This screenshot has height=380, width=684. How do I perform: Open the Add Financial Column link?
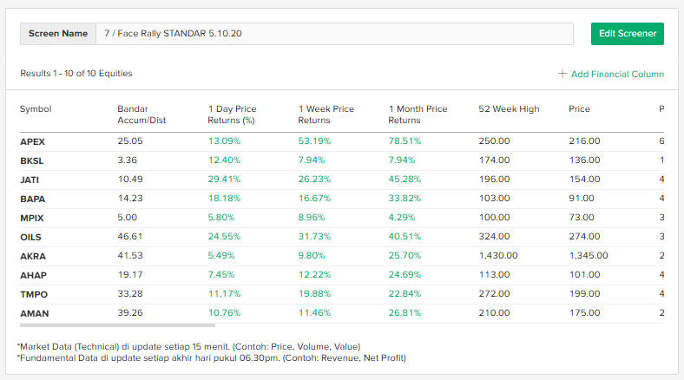(617, 74)
